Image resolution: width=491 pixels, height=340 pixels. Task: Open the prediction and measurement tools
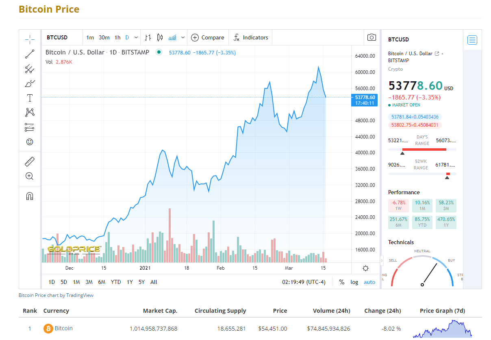[30, 127]
